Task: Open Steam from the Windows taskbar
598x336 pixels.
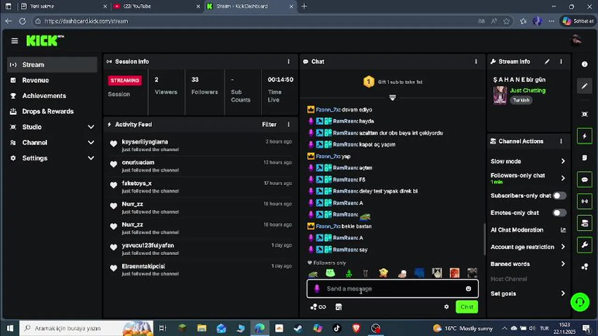Action: (298, 328)
